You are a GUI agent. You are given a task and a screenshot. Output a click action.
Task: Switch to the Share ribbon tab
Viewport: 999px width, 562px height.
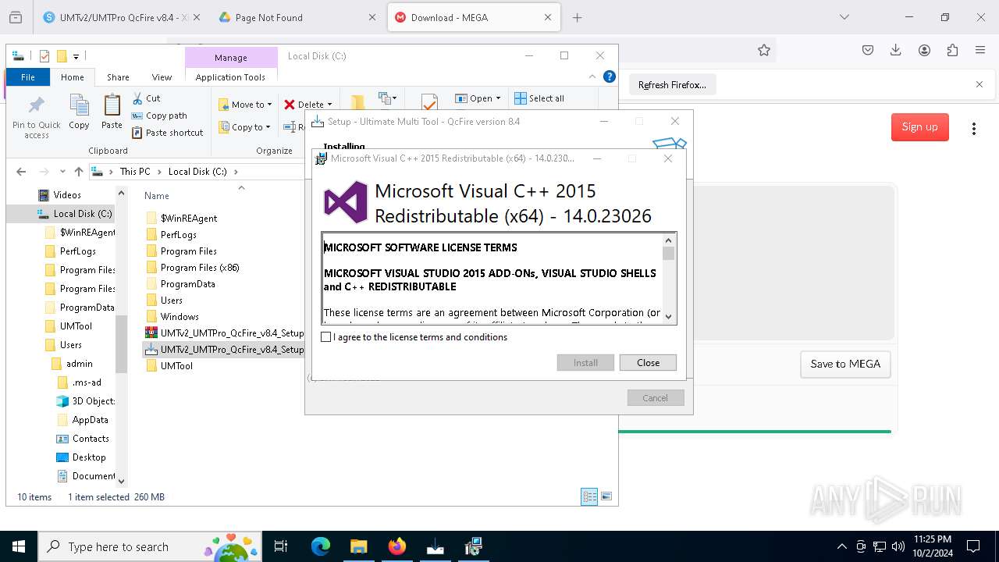click(x=118, y=77)
